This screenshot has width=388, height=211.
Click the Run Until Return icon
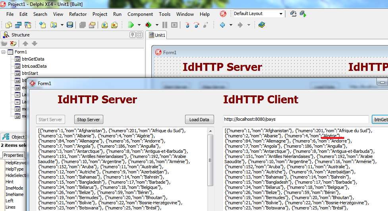pyautogui.click(x=206, y=25)
